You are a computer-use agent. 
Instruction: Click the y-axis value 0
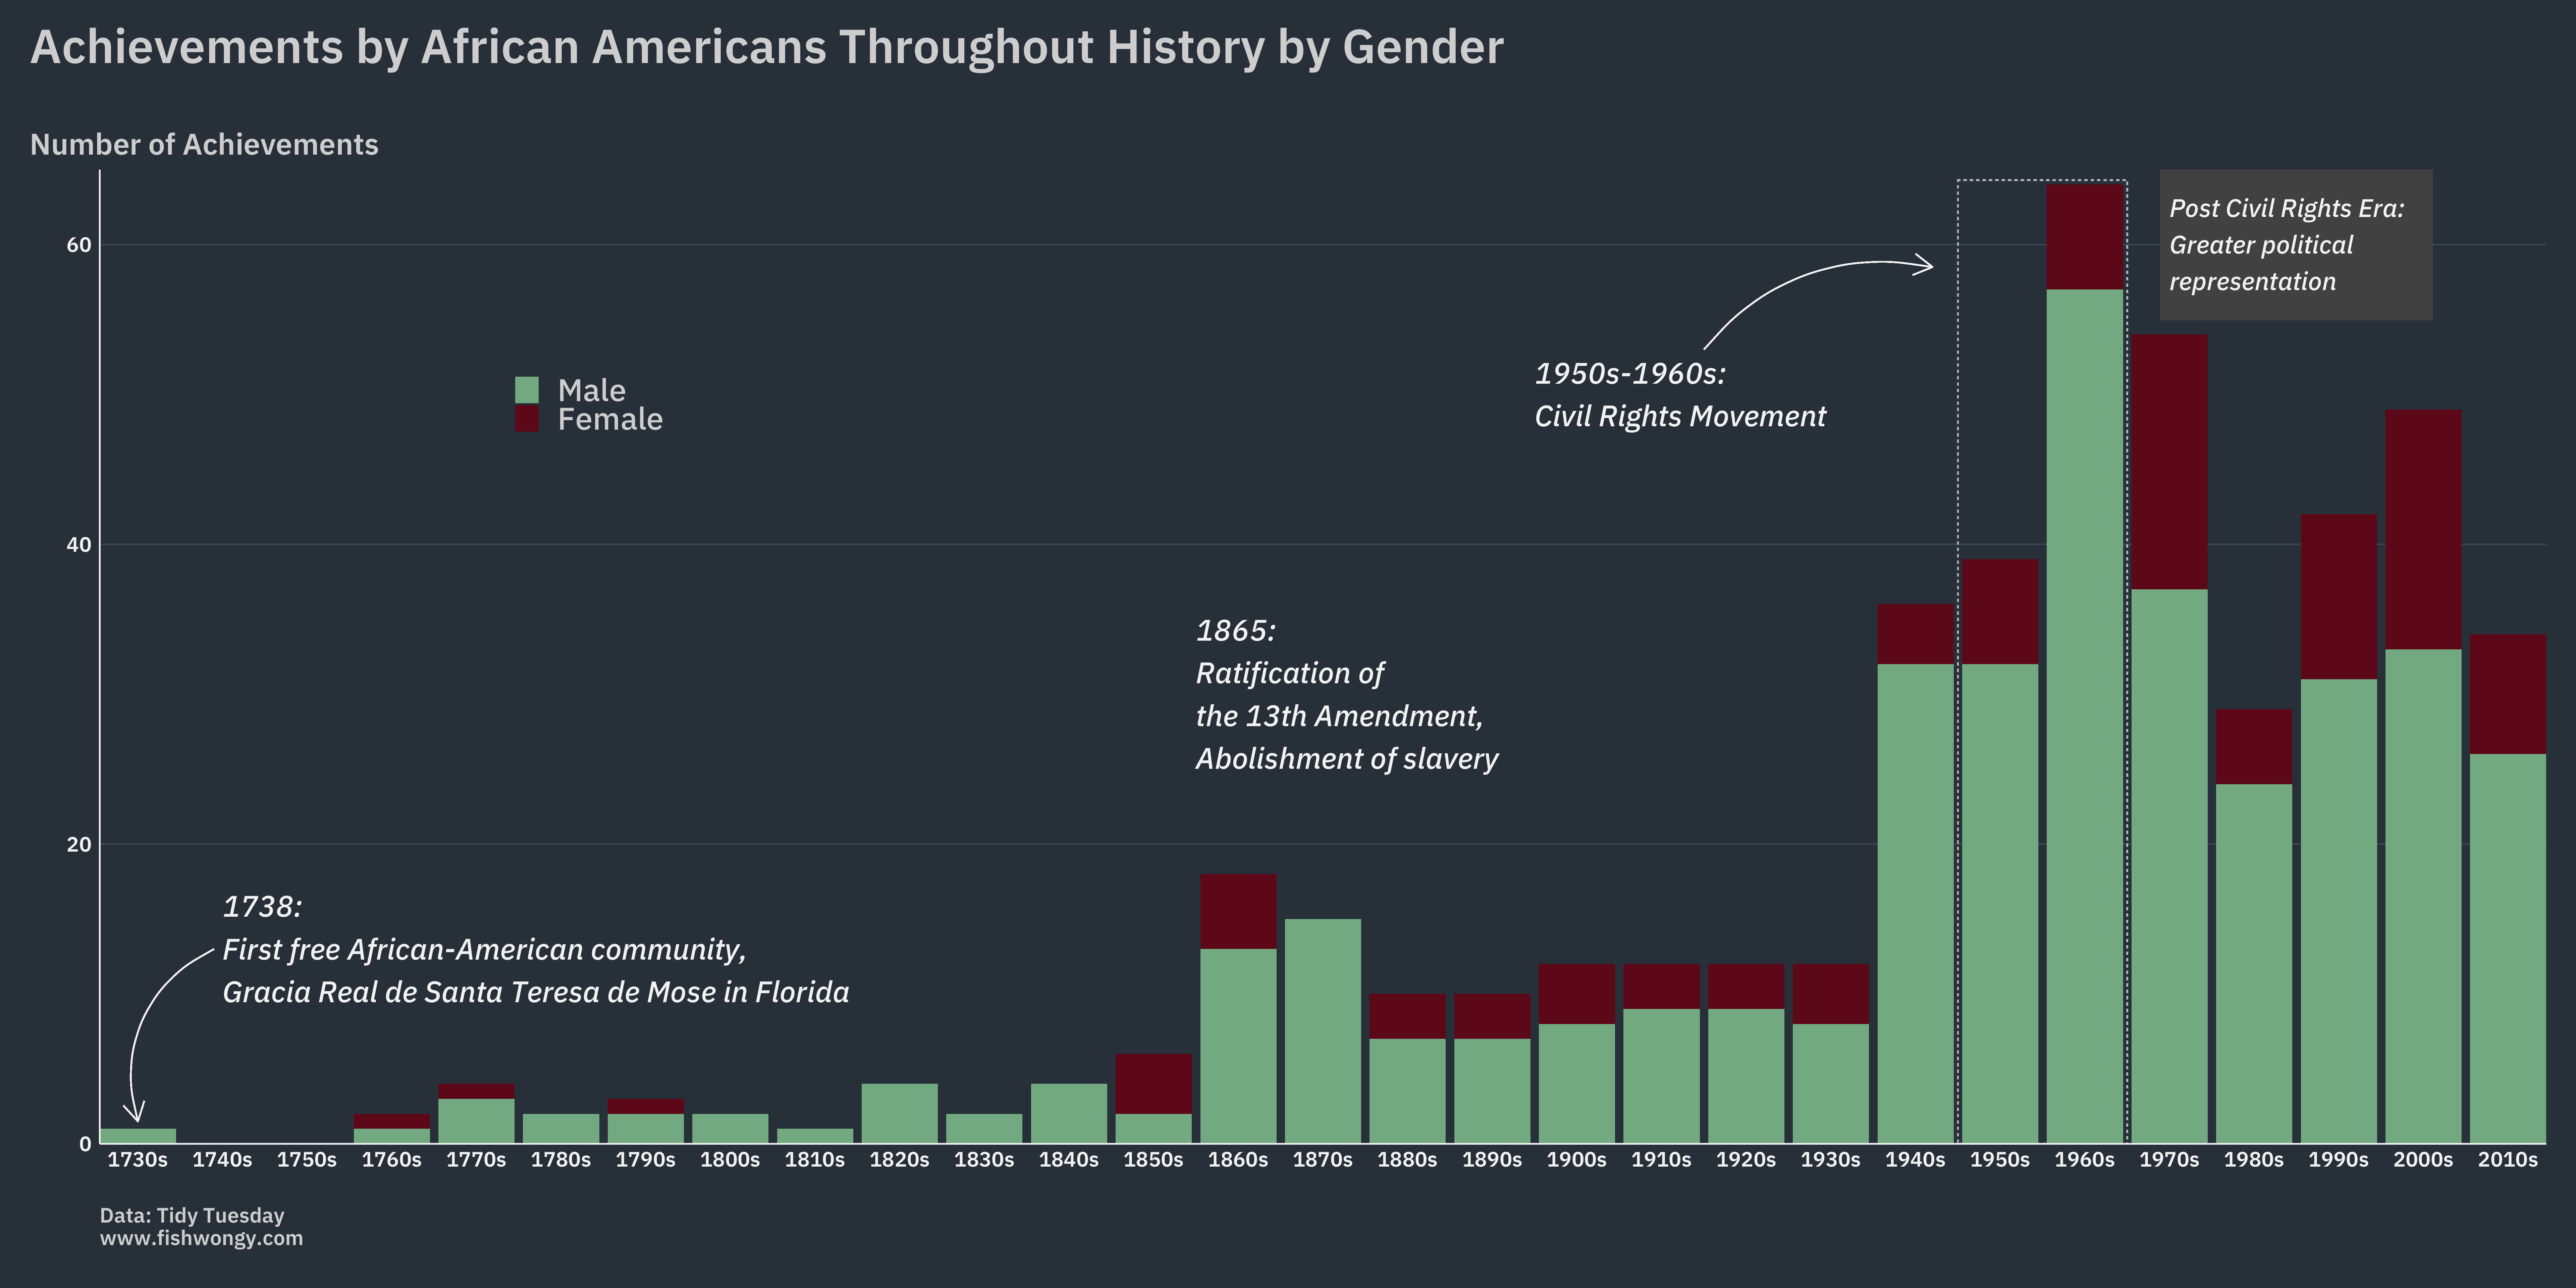tap(85, 1144)
